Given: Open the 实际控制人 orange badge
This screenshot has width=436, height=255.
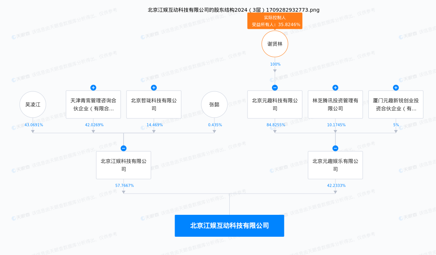Looking at the screenshot, I should 275,21.
